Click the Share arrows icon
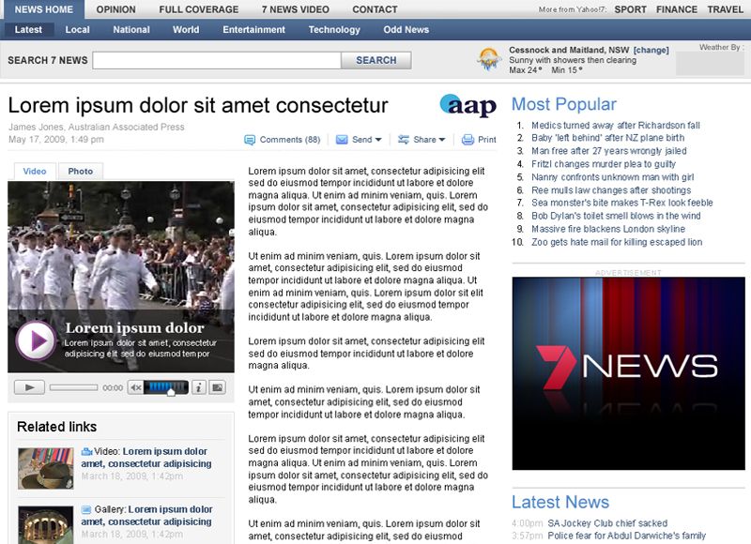The width and height of the screenshot is (751, 544). tap(404, 139)
